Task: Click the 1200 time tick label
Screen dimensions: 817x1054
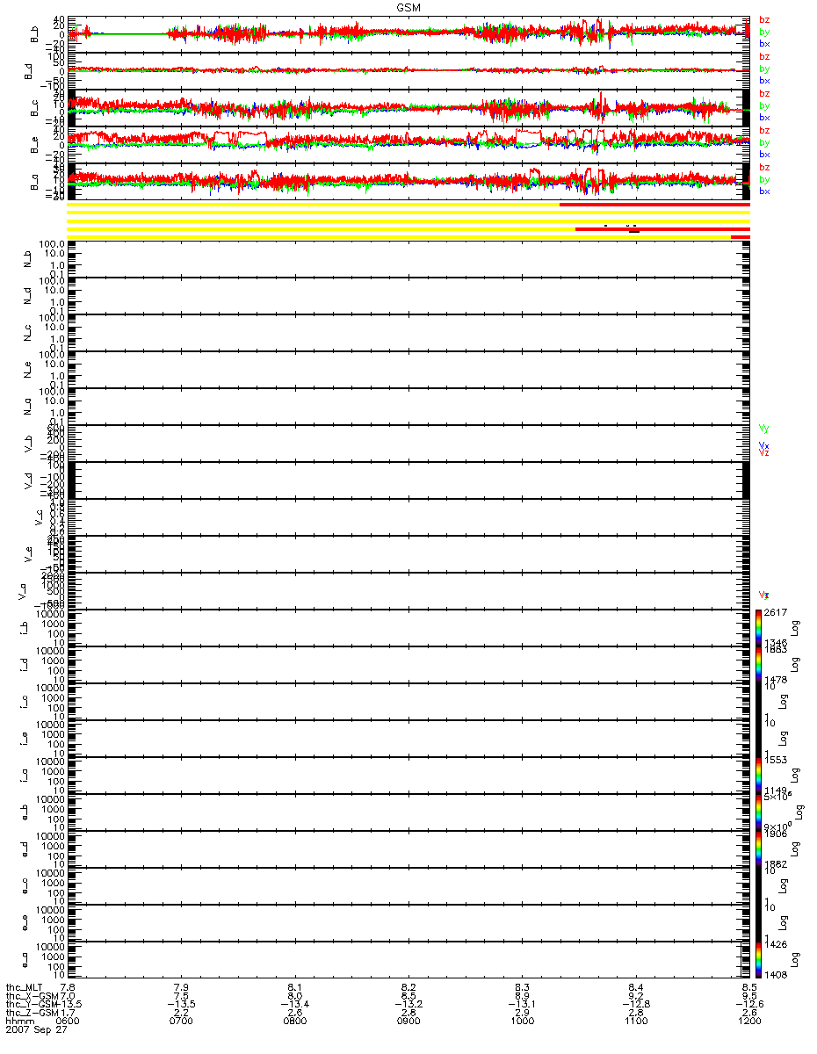Action: [x=749, y=1022]
